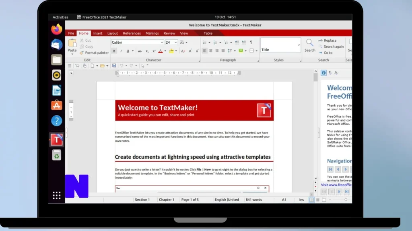Toggle Underline formatting
Viewport: 412px width, 231px height.
[128, 51]
